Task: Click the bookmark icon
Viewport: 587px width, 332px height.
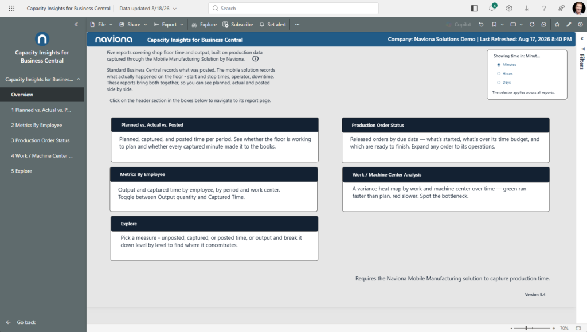Action: [x=494, y=24]
